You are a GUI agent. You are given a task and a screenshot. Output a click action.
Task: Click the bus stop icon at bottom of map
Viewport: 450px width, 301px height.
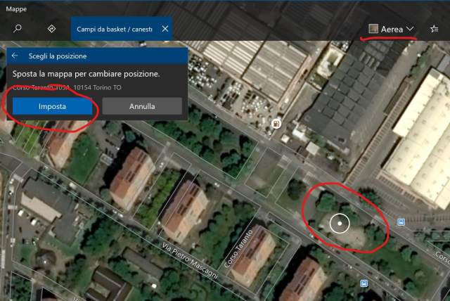(364, 283)
